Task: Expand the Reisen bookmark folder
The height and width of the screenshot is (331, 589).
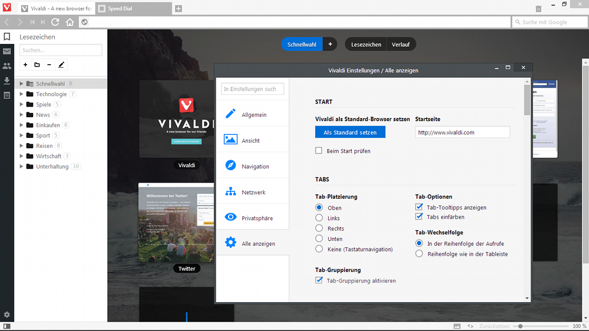Action: [21, 146]
